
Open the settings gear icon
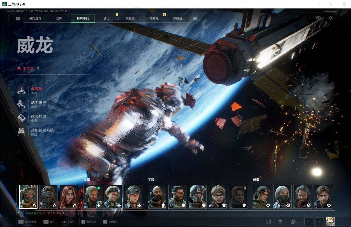click(330, 18)
